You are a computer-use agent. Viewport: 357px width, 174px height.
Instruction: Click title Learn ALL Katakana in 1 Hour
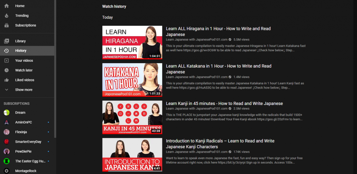coord(219,69)
